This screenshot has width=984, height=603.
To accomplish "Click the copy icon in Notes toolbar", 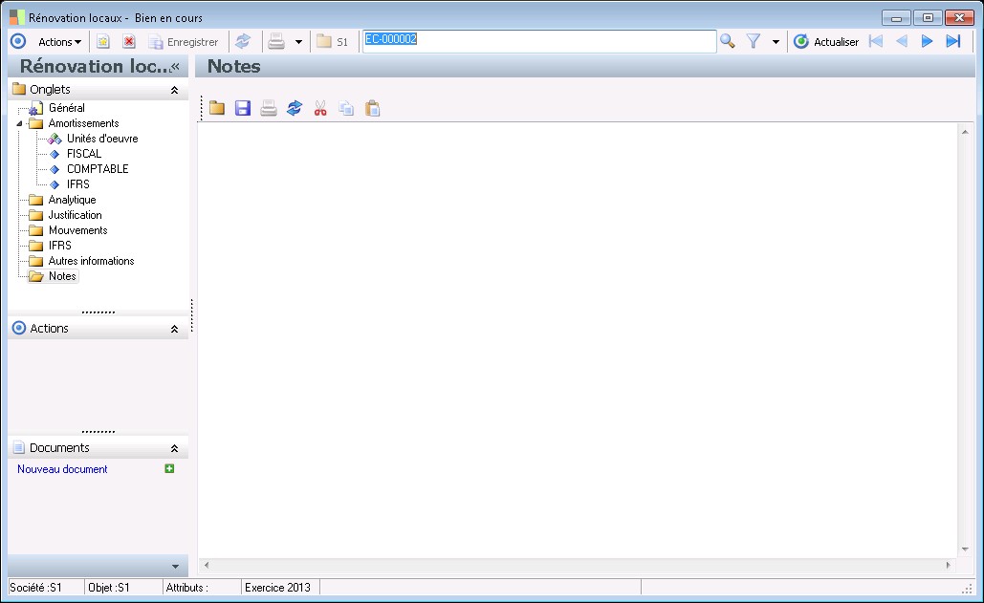I will (x=346, y=108).
